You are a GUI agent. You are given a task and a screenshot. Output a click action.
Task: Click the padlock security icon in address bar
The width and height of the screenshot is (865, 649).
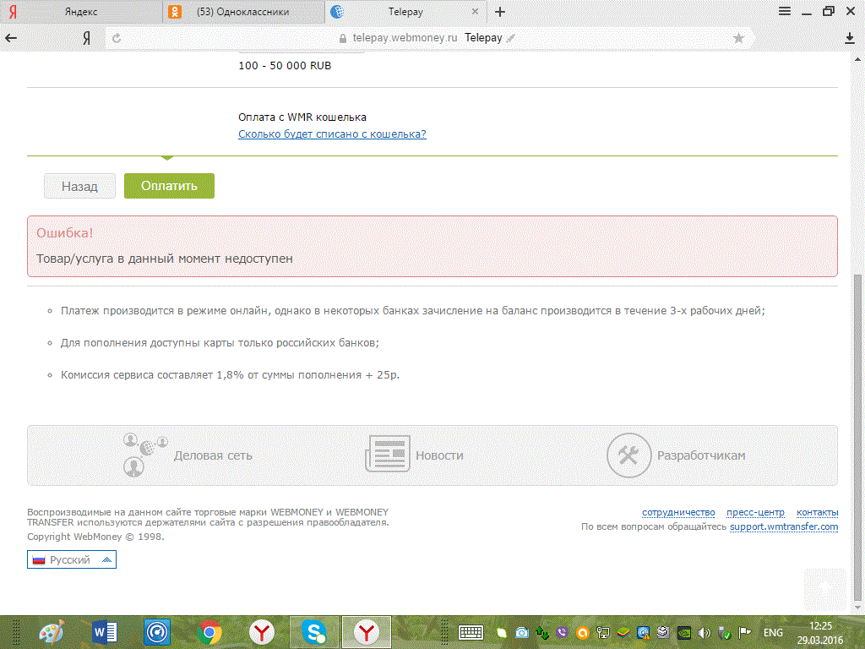[343, 38]
